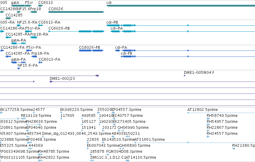255x162 pixels.
Task: Select the EK177258.5prime EST label
Action: [16, 110]
